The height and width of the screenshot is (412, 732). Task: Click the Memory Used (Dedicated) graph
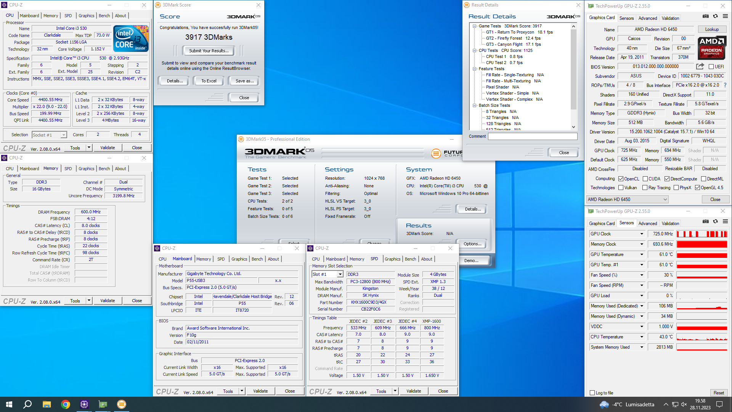pos(702,306)
